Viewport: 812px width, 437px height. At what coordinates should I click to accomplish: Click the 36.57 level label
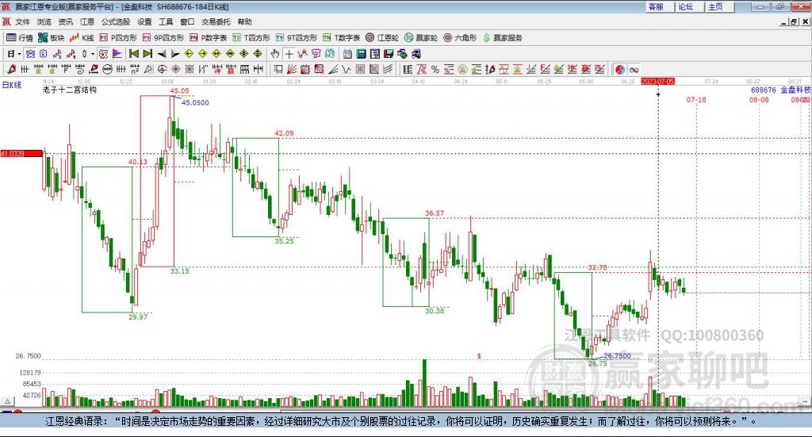coord(435,213)
